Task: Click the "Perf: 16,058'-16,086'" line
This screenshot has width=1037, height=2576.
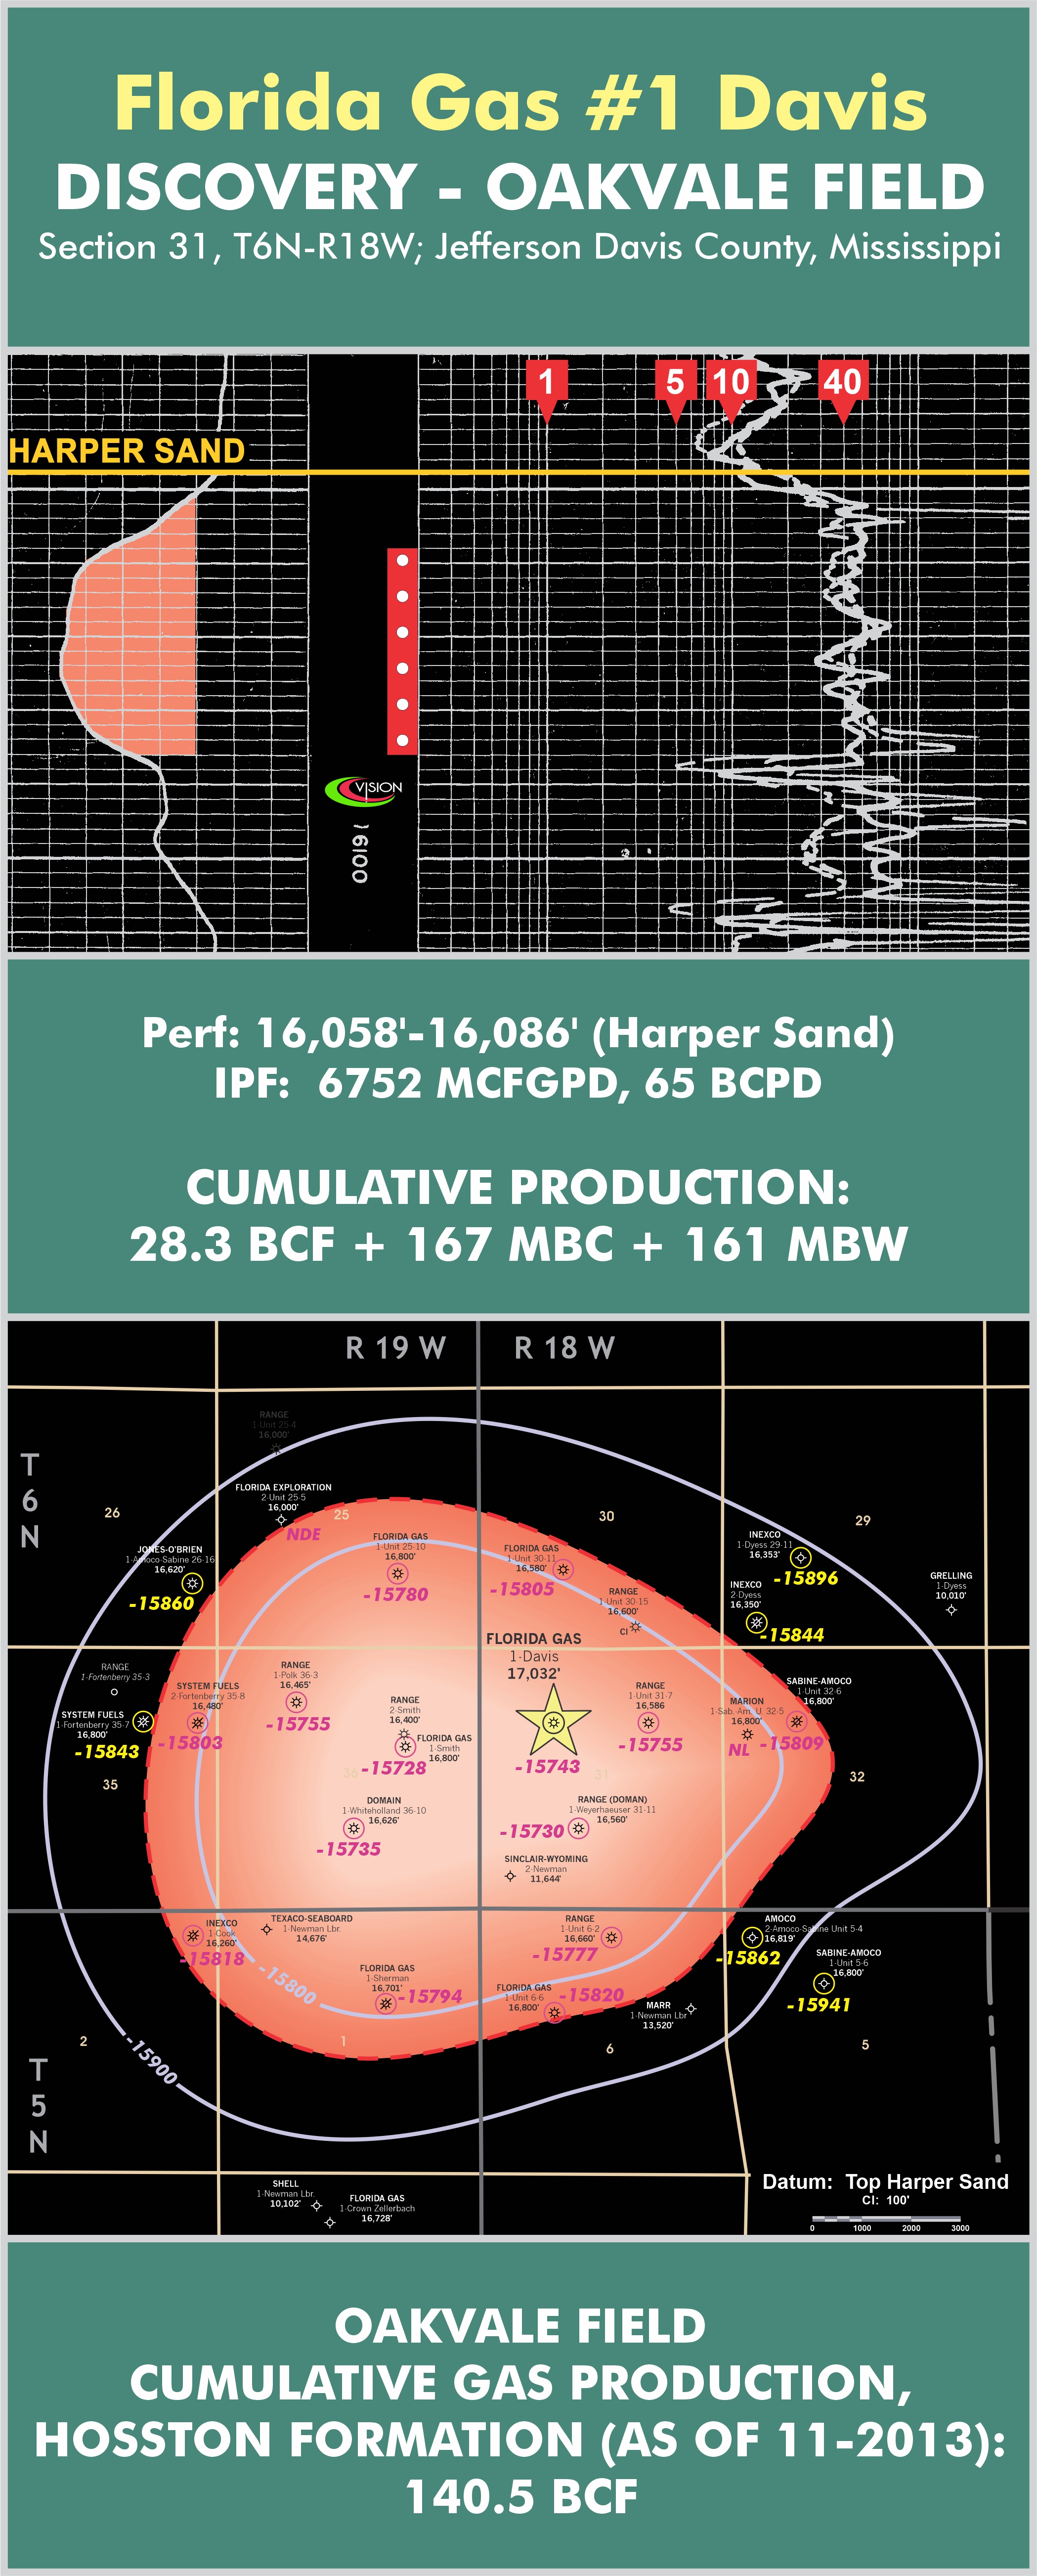Action: 518,1033
